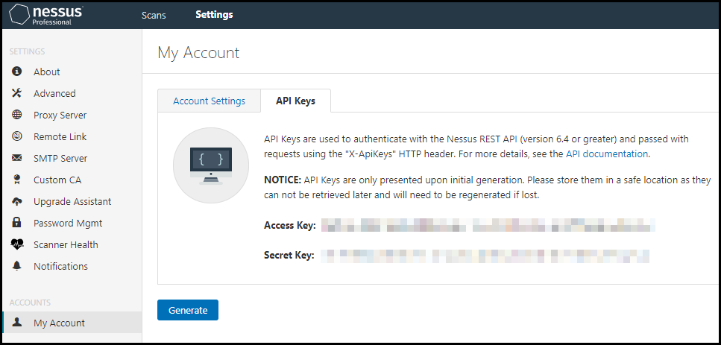
Task: Click the Upgrade Assistant cloud icon
Action: [x=17, y=201]
